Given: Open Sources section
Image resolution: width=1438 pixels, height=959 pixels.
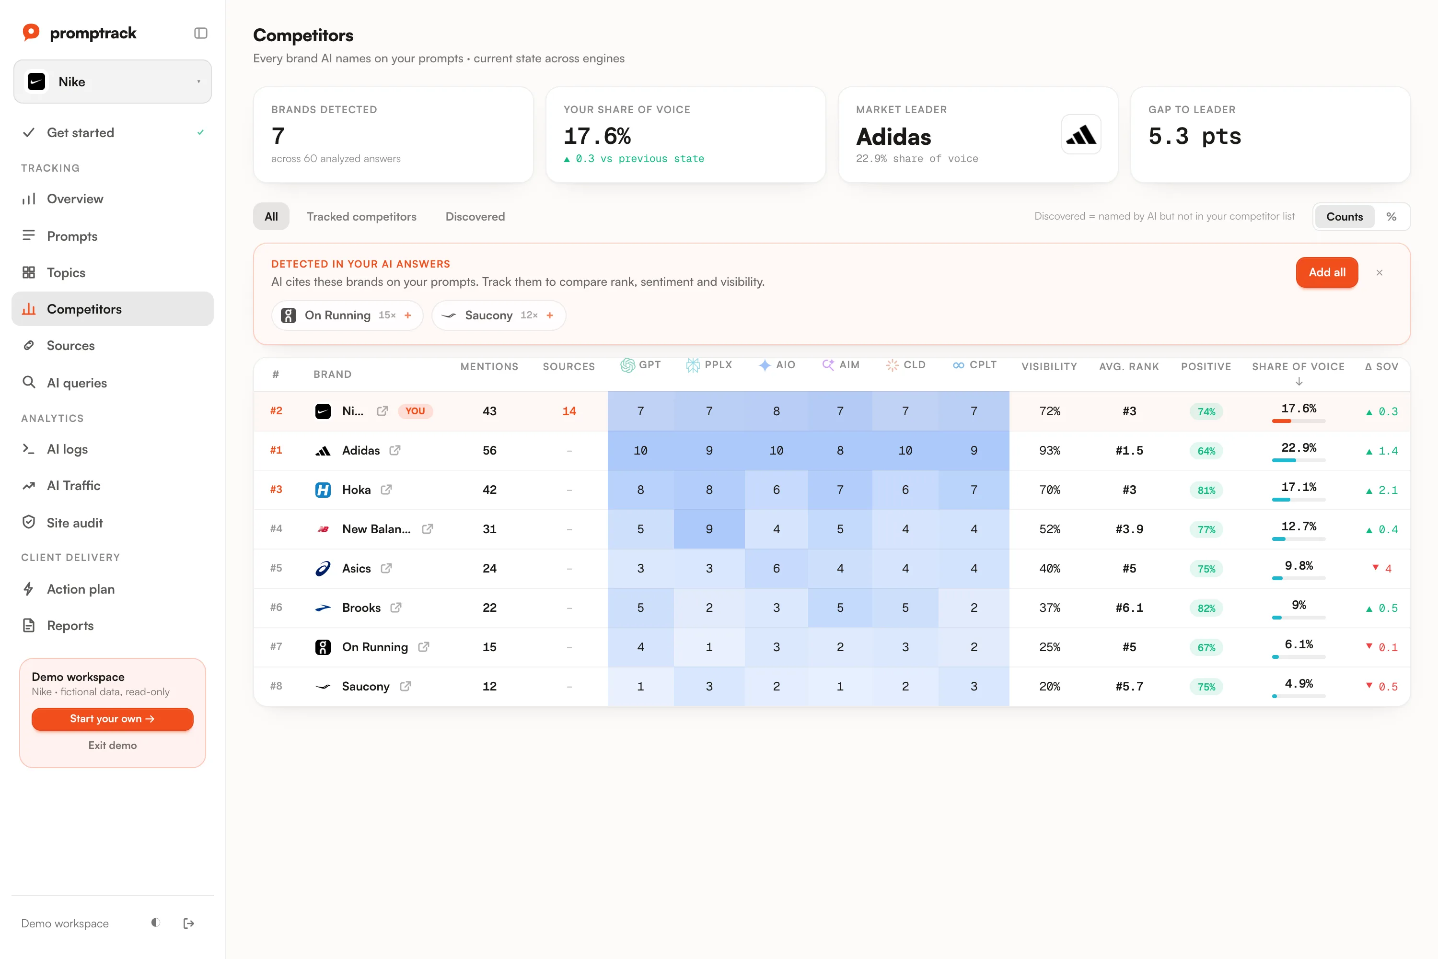Looking at the screenshot, I should click(x=113, y=346).
